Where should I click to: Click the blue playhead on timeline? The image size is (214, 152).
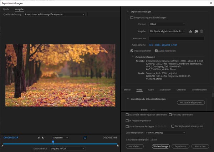pyautogui.click(x=53, y=142)
